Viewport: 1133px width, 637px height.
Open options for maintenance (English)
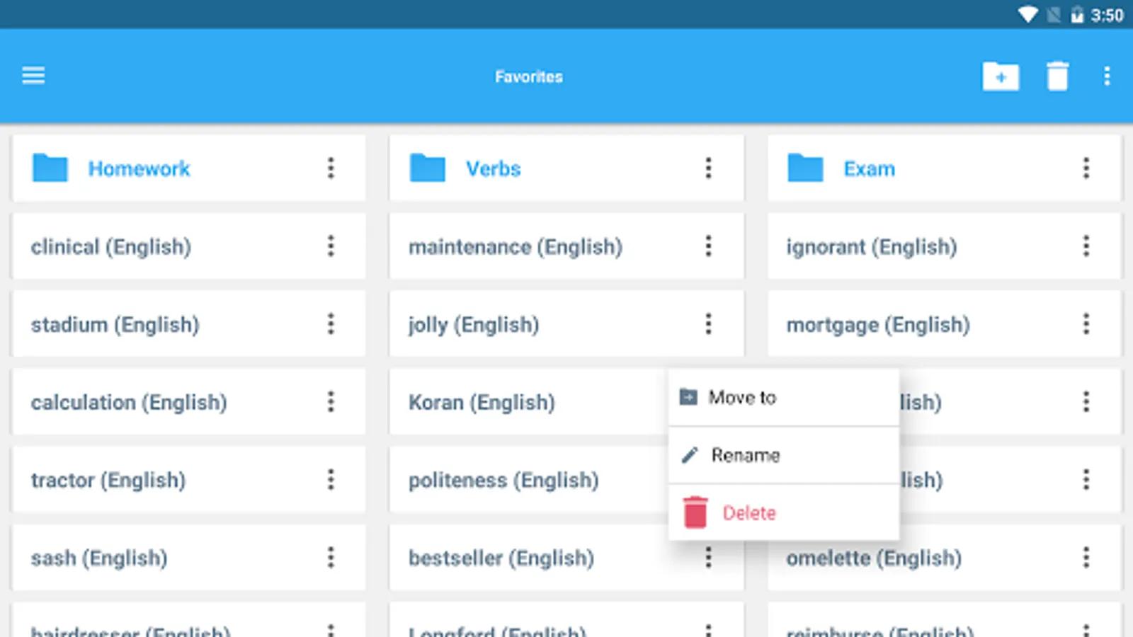[x=708, y=246]
